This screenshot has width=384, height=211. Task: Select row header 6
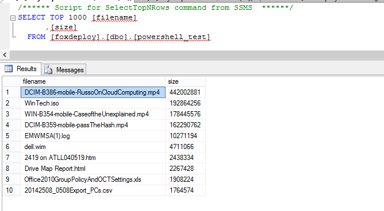[11, 147]
